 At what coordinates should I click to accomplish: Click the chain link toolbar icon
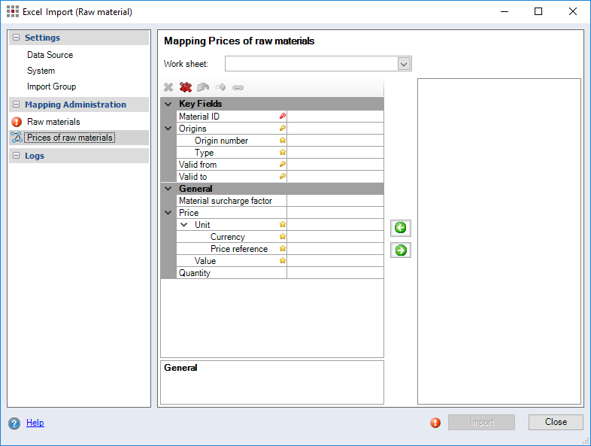click(238, 87)
